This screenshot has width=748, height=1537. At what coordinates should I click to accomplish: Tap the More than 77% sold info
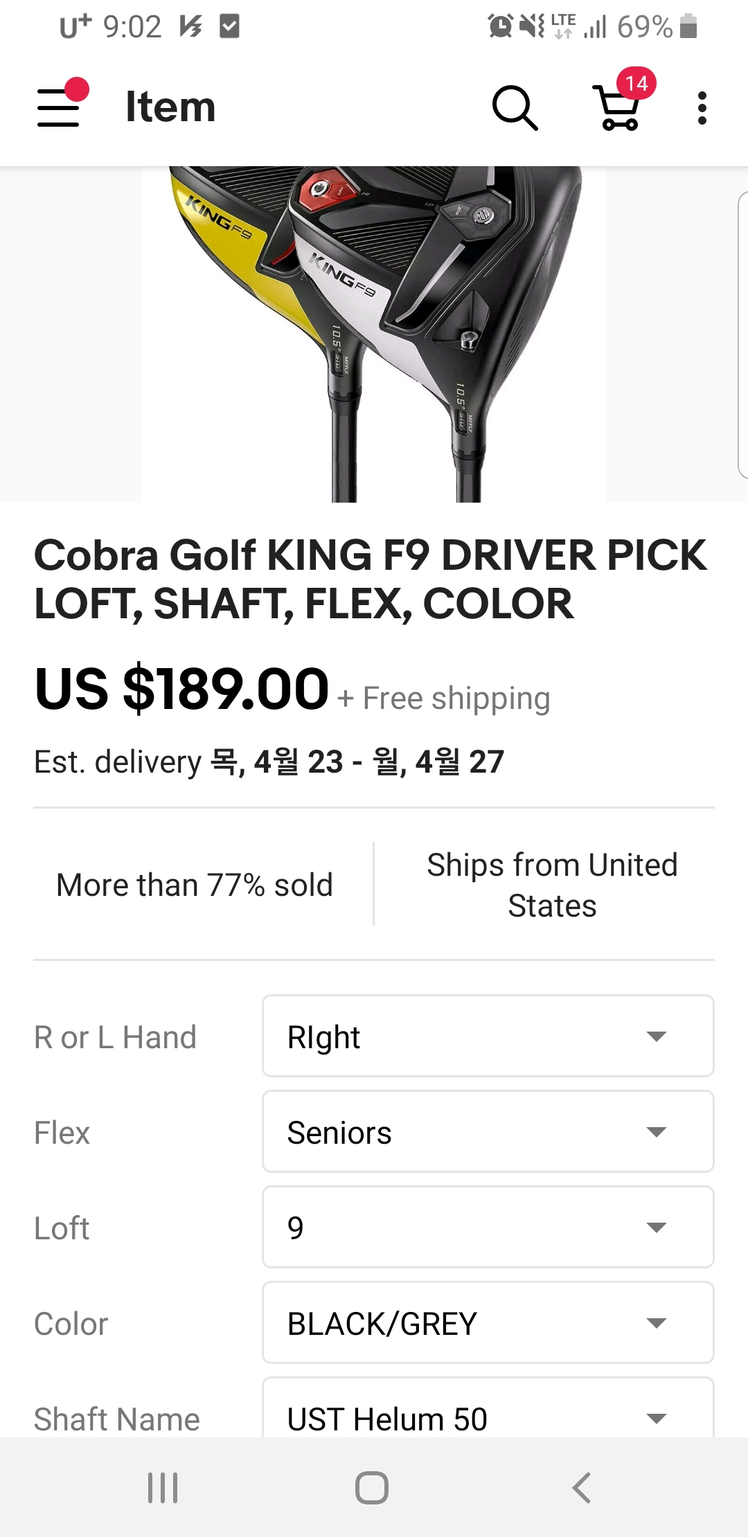[195, 885]
